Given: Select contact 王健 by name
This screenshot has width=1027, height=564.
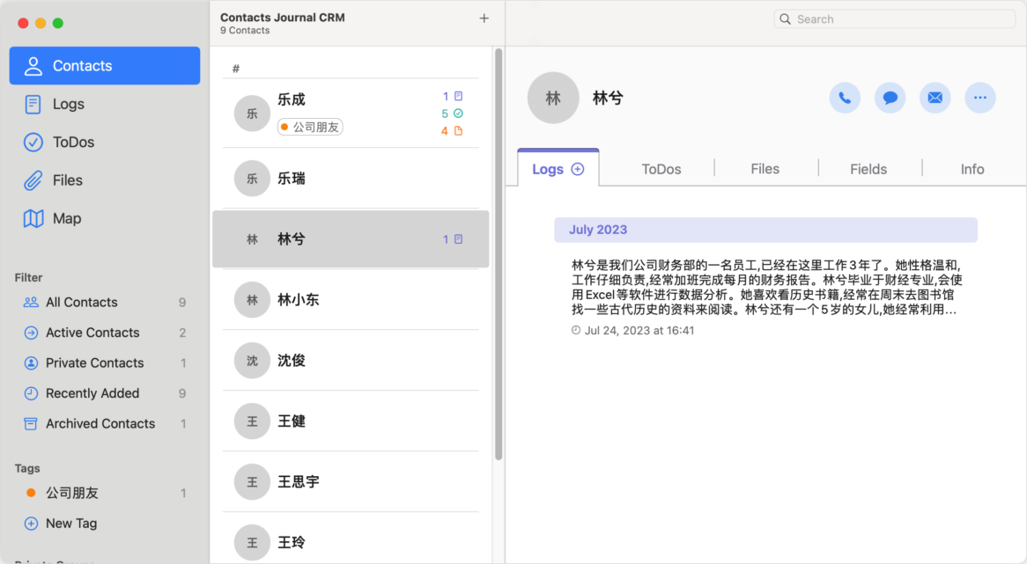Looking at the screenshot, I should coord(292,421).
